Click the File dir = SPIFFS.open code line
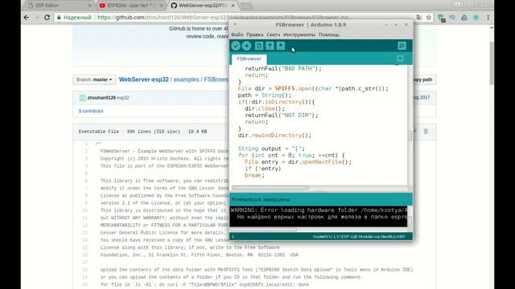 tap(313, 88)
